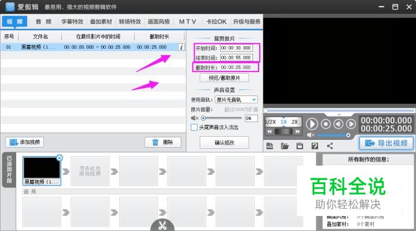Click the 开始时间 input field
The width and height of the screenshot is (416, 231).
[236, 48]
